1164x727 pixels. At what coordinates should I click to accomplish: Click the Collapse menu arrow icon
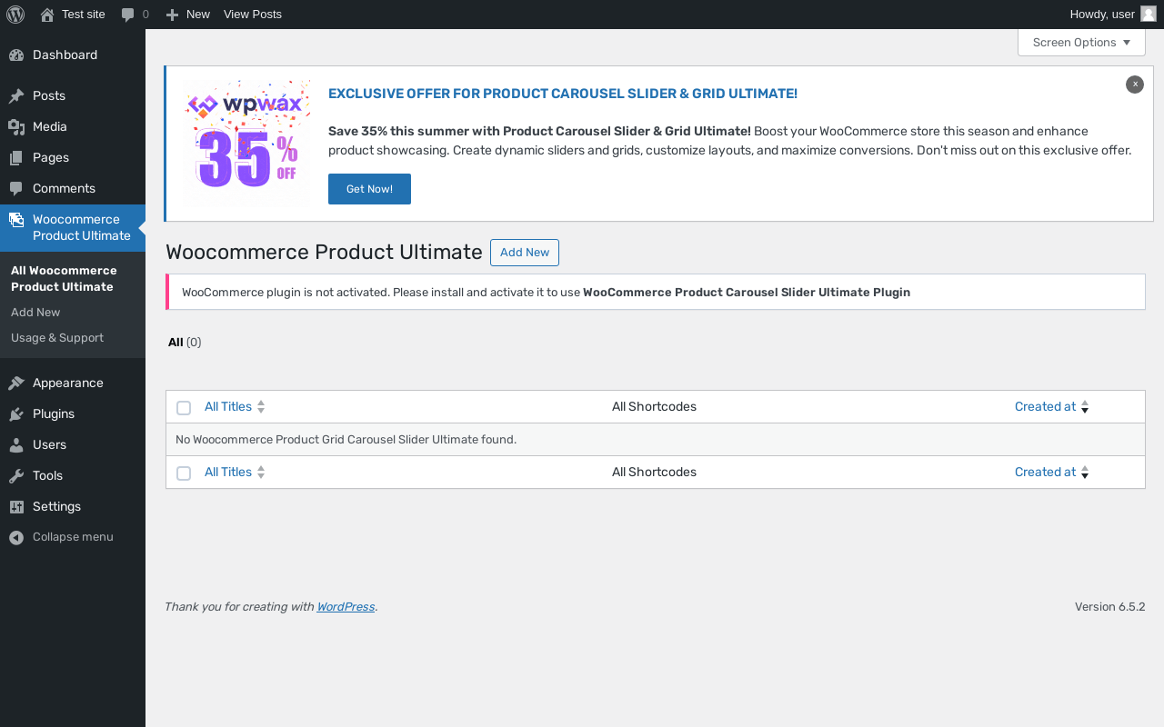coord(16,538)
